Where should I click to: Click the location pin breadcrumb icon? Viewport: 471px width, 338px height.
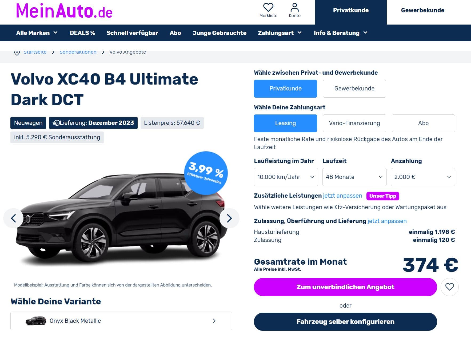coord(17,52)
